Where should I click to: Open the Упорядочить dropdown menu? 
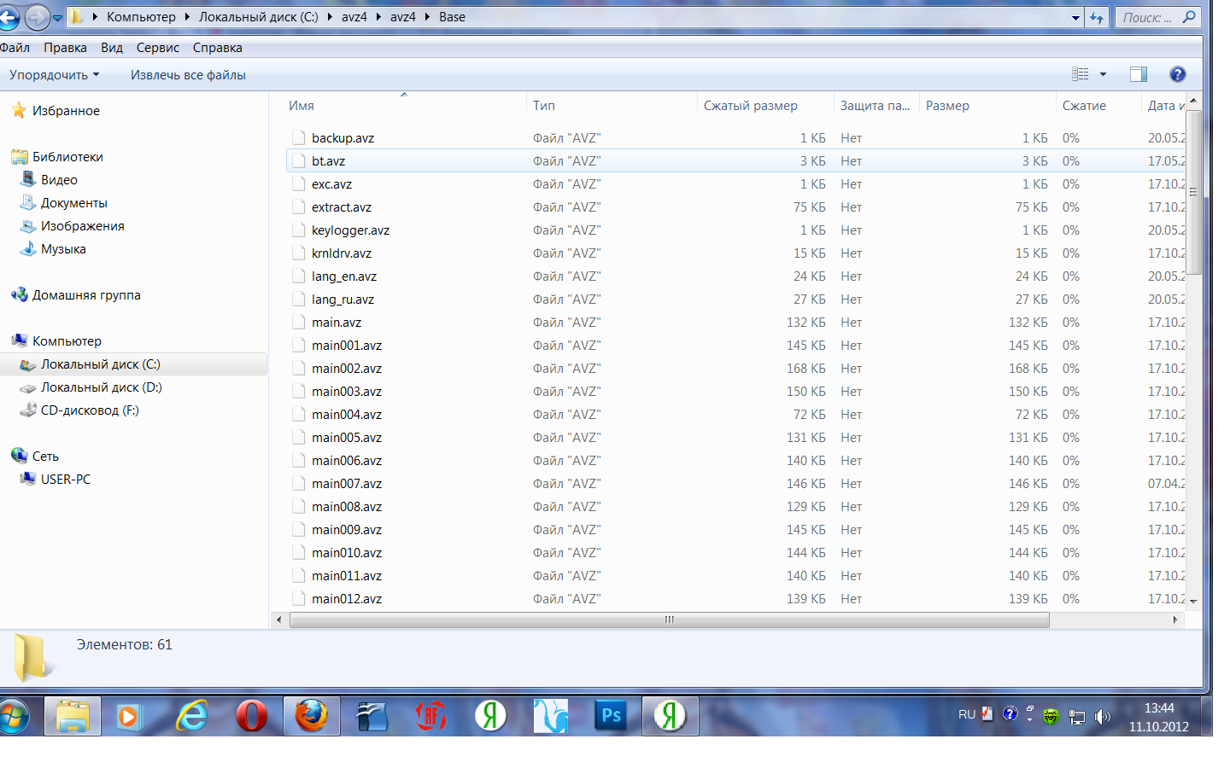54,74
